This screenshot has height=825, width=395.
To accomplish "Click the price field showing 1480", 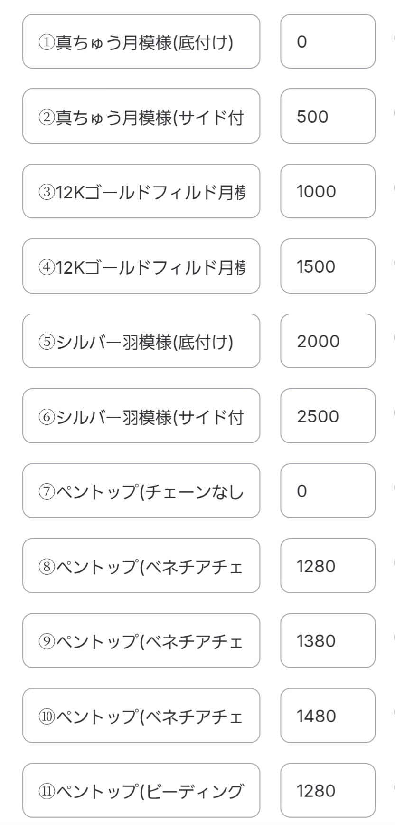I will (328, 716).
